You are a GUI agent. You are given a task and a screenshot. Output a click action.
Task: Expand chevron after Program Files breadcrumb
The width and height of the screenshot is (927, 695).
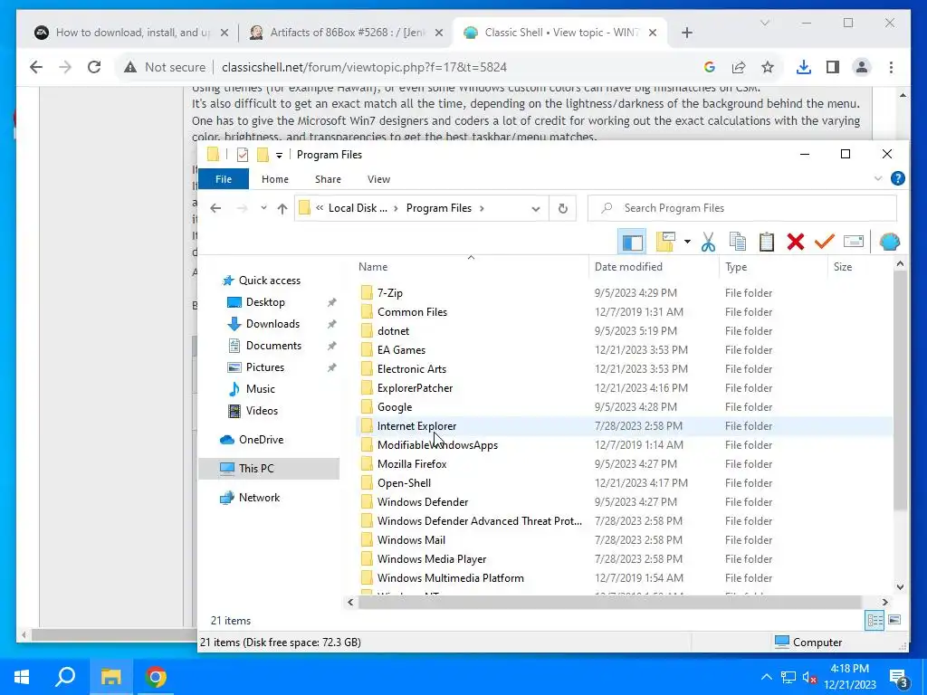483,208
